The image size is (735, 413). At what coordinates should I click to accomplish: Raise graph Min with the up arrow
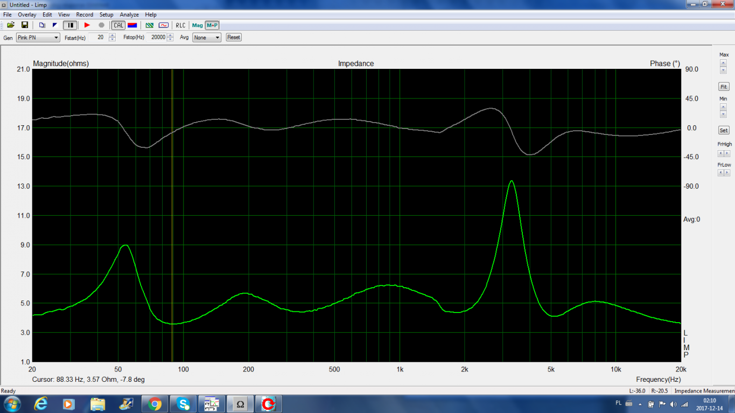point(723,107)
